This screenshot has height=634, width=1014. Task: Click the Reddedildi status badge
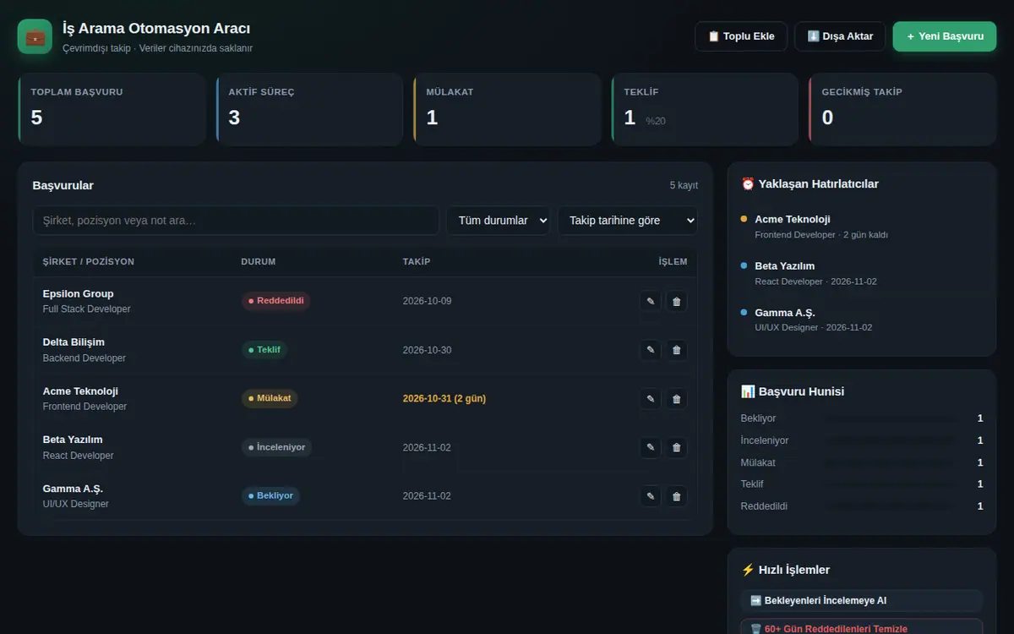pyautogui.click(x=275, y=301)
